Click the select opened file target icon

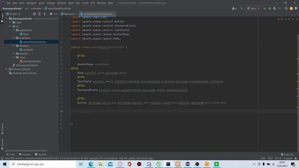pos(34,14)
